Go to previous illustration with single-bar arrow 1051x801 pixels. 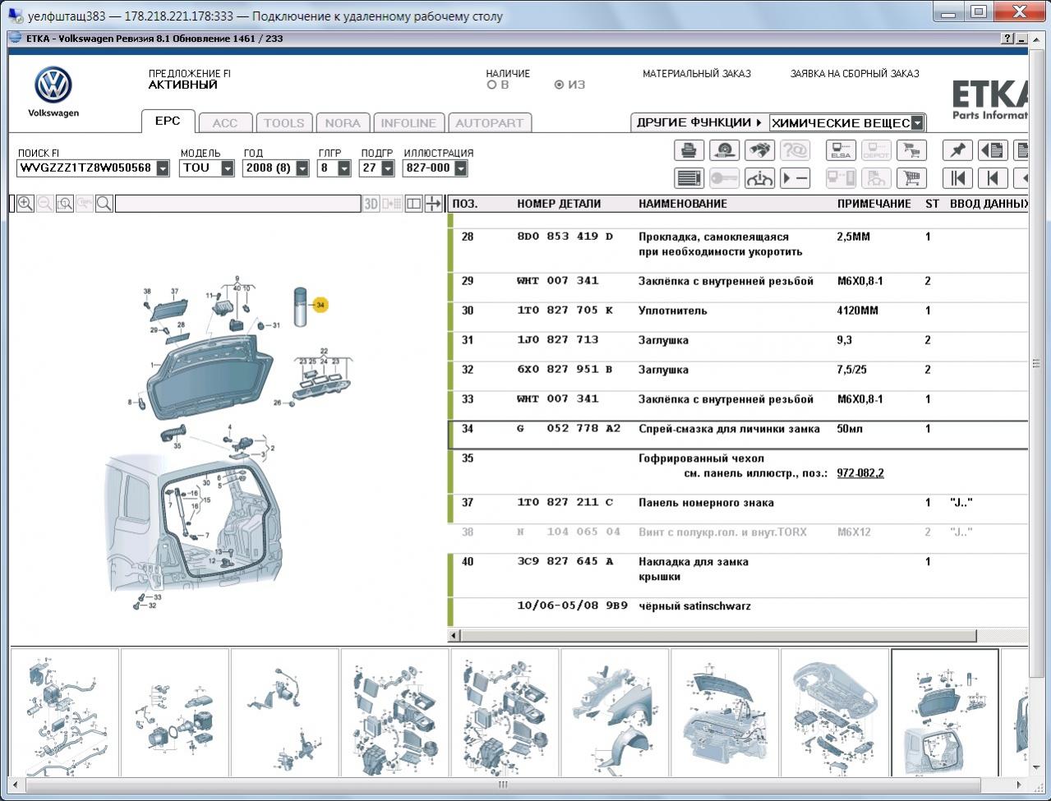pyautogui.click(x=993, y=178)
